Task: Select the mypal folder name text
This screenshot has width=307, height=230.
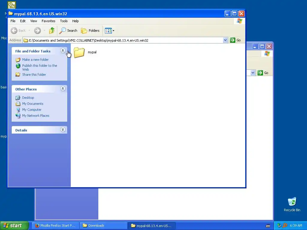Action: click(x=92, y=52)
